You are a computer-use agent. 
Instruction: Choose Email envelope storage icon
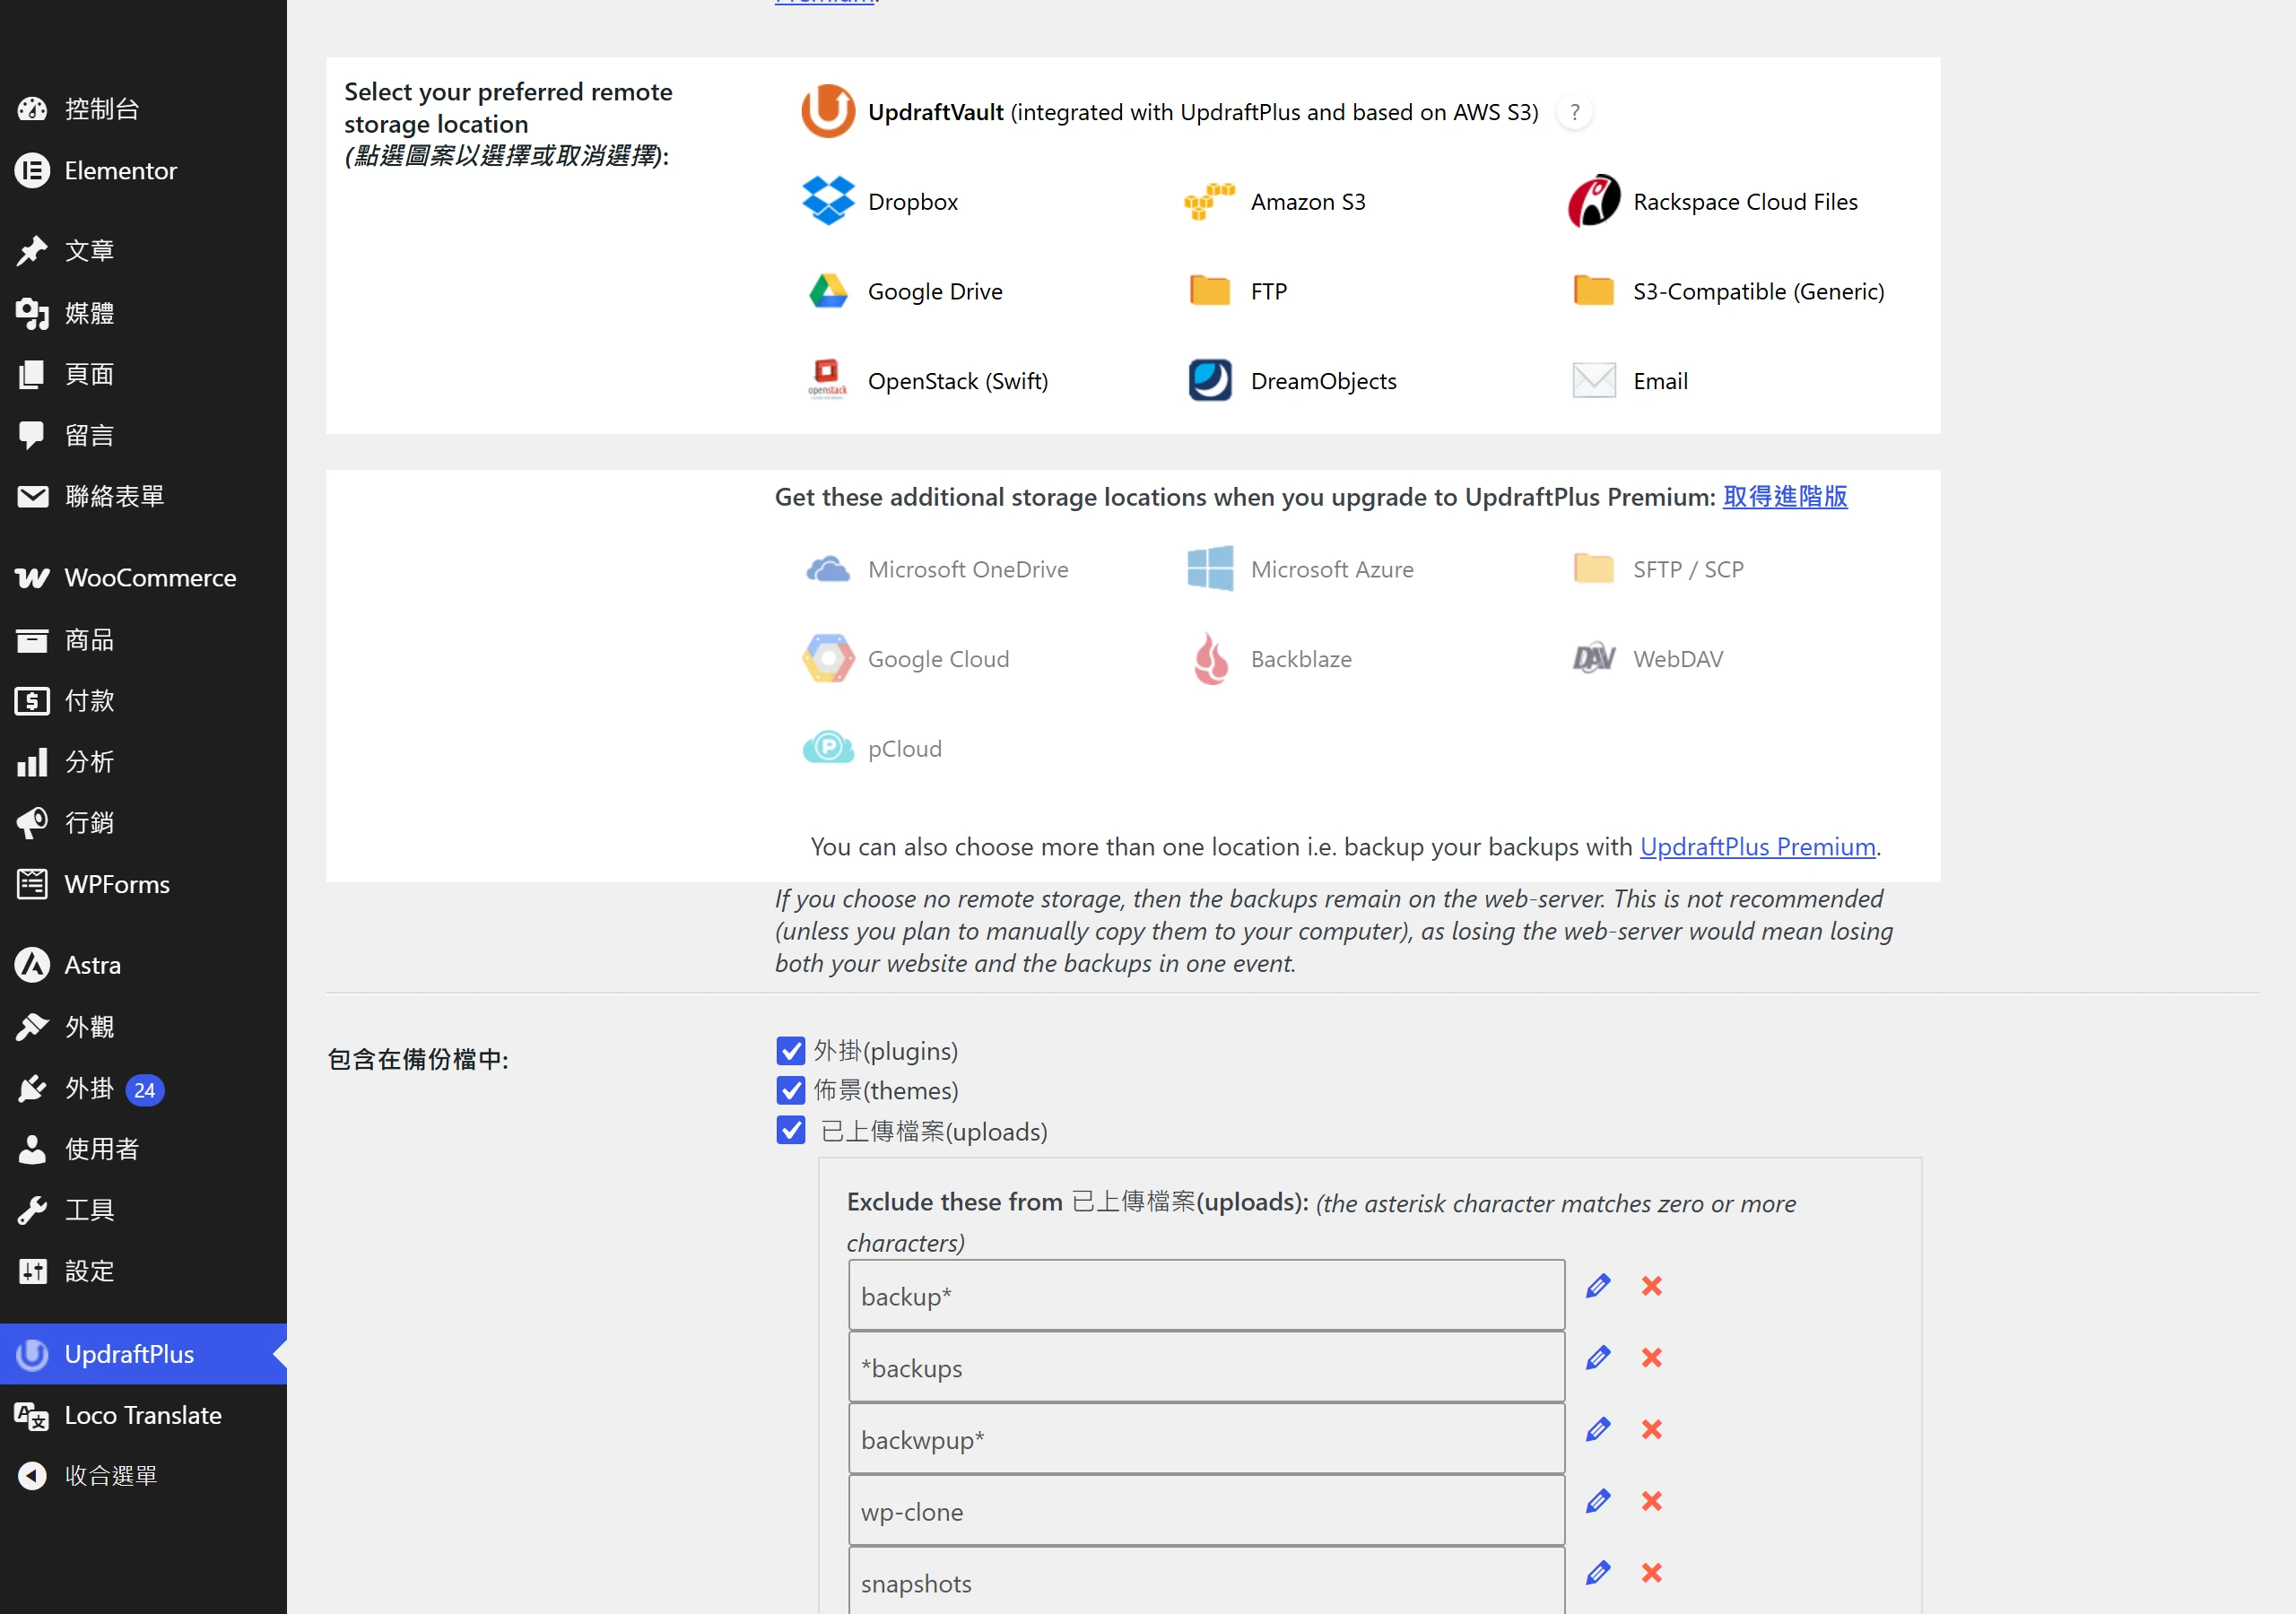click(x=1594, y=380)
